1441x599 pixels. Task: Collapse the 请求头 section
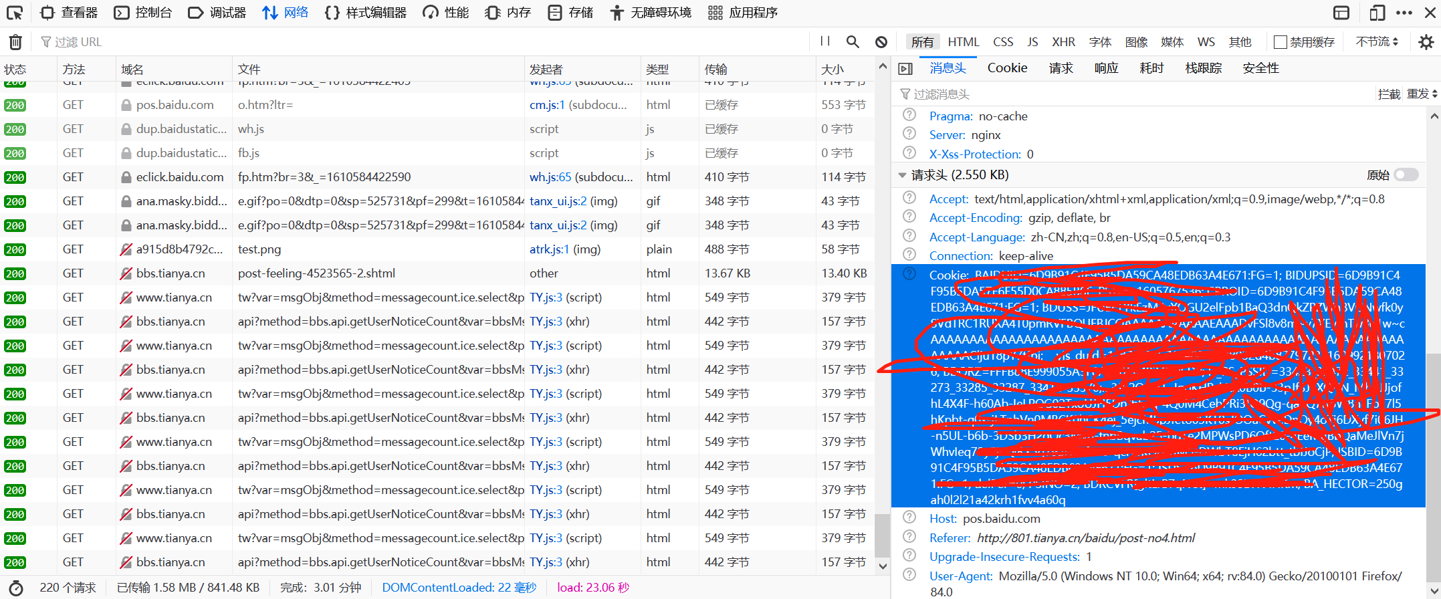[902, 175]
